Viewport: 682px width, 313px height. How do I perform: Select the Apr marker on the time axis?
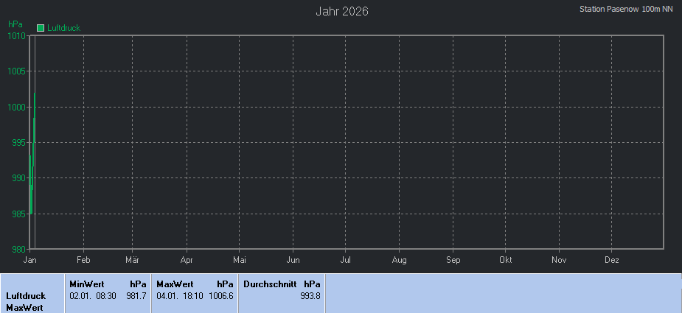[187, 260]
